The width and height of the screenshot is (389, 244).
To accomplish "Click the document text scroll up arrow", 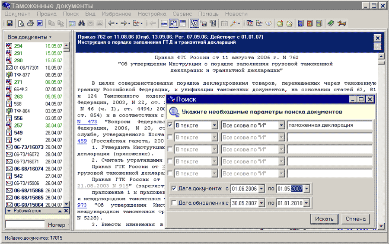I will pos(381,57).
